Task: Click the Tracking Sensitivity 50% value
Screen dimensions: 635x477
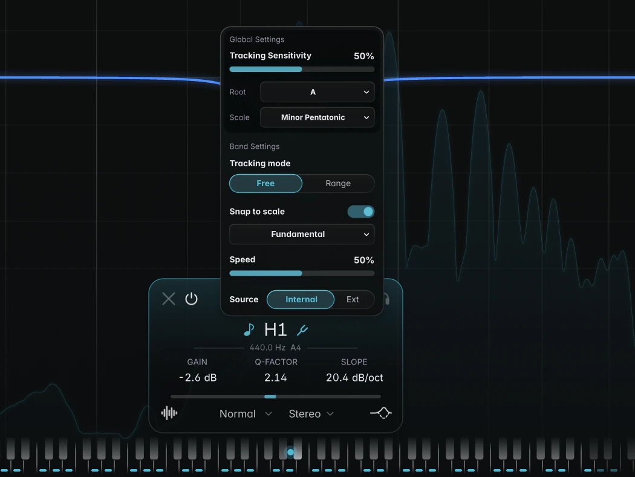Action: [x=363, y=56]
